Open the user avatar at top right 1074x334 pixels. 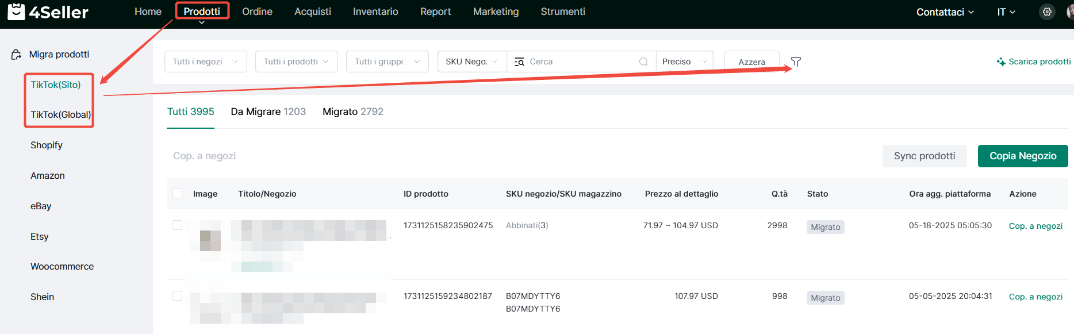tap(1070, 12)
